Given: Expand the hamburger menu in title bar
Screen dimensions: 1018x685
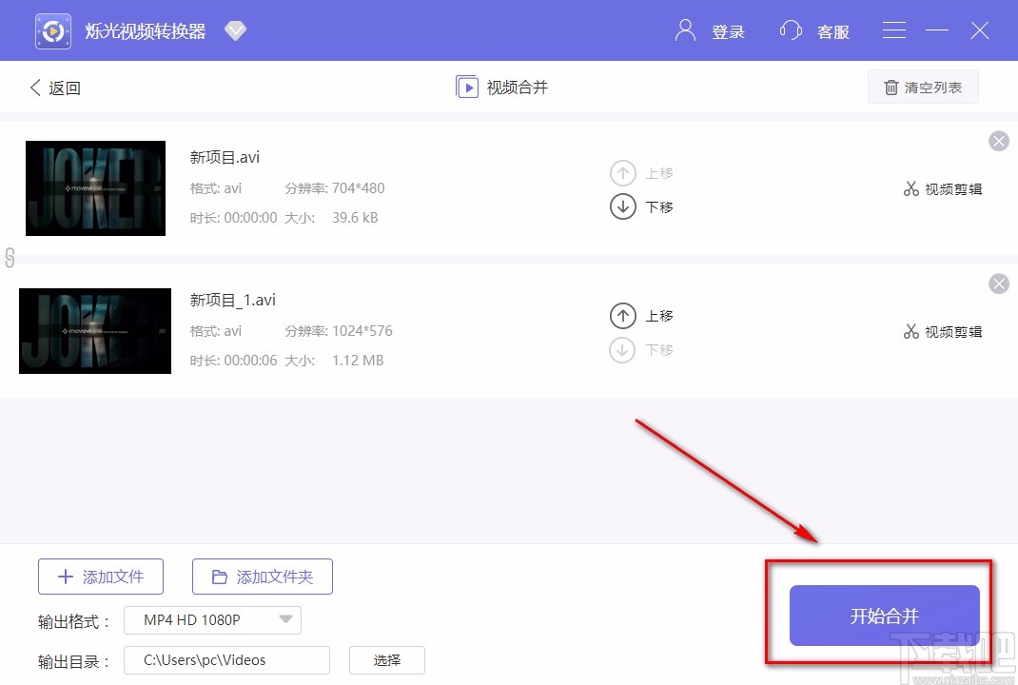Looking at the screenshot, I should click(893, 29).
